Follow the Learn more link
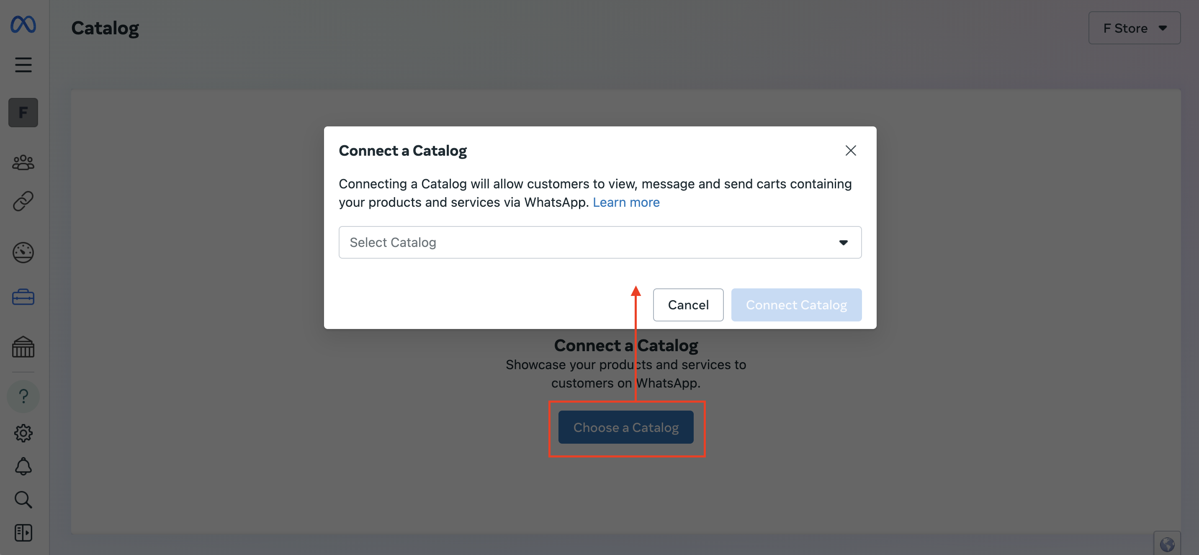 tap(625, 202)
